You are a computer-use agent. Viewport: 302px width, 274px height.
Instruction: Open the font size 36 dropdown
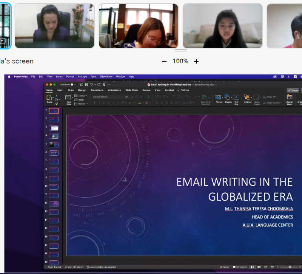[x=129, y=97]
